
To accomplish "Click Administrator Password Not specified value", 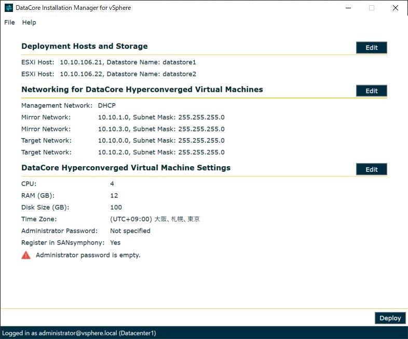I will click(130, 231).
